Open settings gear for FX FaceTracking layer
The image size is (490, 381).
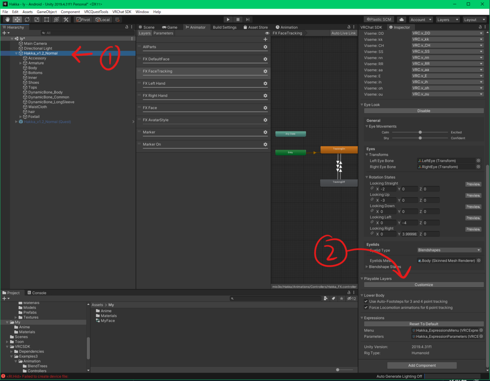coord(265,71)
